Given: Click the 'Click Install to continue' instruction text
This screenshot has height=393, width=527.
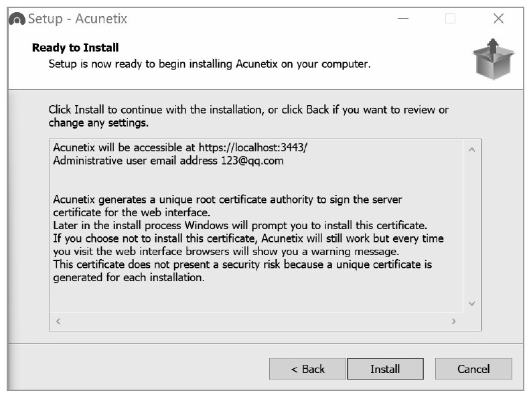Looking at the screenshot, I should click(x=248, y=116).
